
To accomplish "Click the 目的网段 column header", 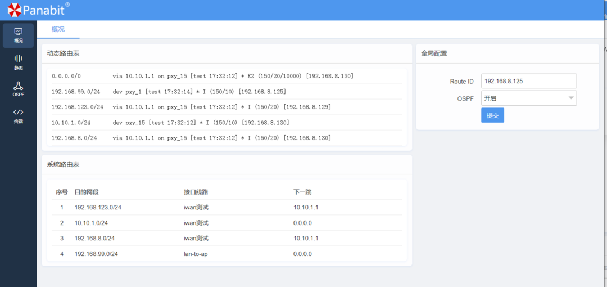I will [87, 192].
